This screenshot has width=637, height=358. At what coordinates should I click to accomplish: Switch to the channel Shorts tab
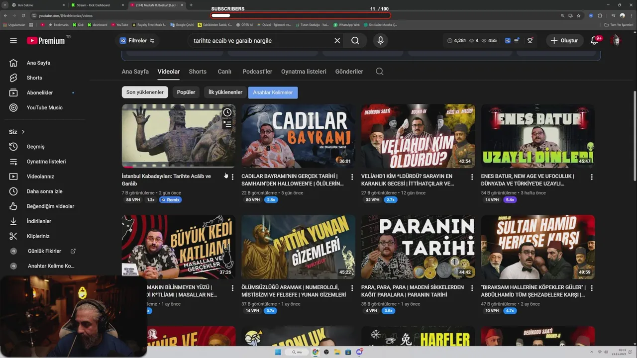[x=198, y=72]
